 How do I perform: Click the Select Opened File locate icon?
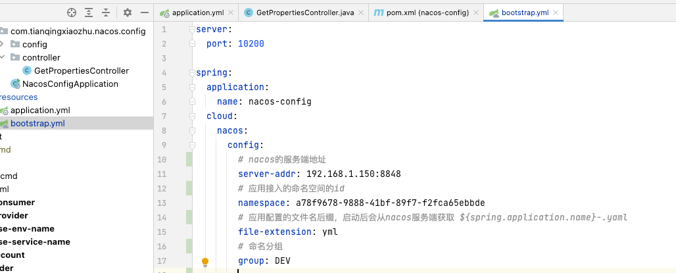[x=72, y=12]
